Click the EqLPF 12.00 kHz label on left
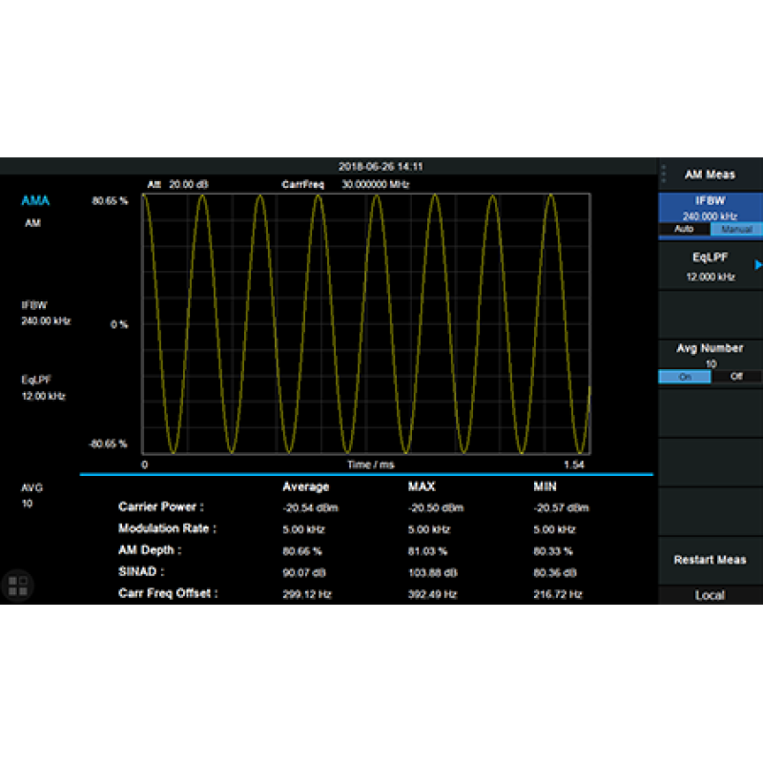Image resolution: width=763 pixels, height=763 pixels. pos(44,387)
